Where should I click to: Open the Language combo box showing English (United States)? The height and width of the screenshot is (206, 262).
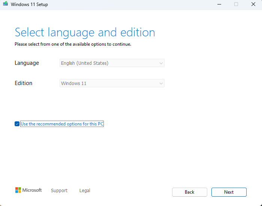point(112,63)
